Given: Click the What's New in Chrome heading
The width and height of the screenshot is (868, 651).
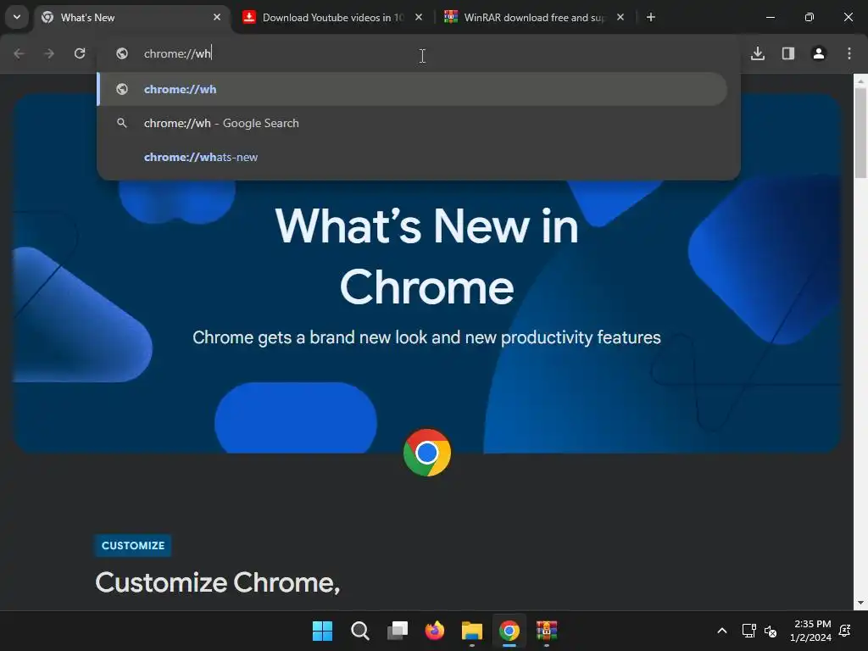Looking at the screenshot, I should coord(427,257).
